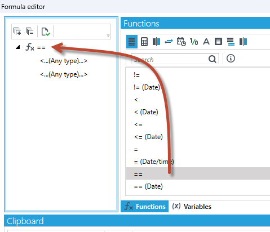Filter by logical 1/0 category icon
The image size is (270, 232).
tap(194, 42)
